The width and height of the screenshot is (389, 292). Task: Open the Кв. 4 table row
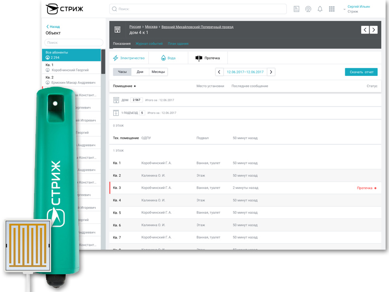tap(245, 201)
